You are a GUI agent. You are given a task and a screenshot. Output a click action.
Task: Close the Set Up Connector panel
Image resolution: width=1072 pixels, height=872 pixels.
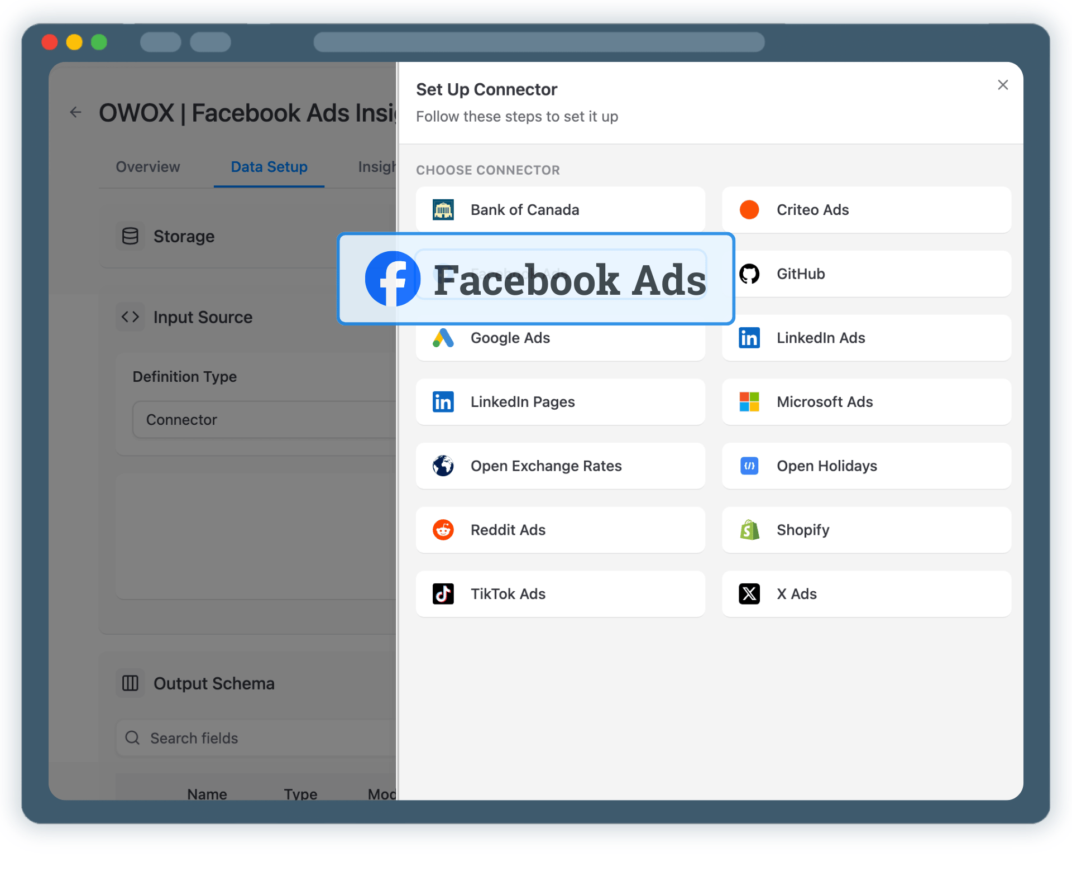click(x=1002, y=85)
